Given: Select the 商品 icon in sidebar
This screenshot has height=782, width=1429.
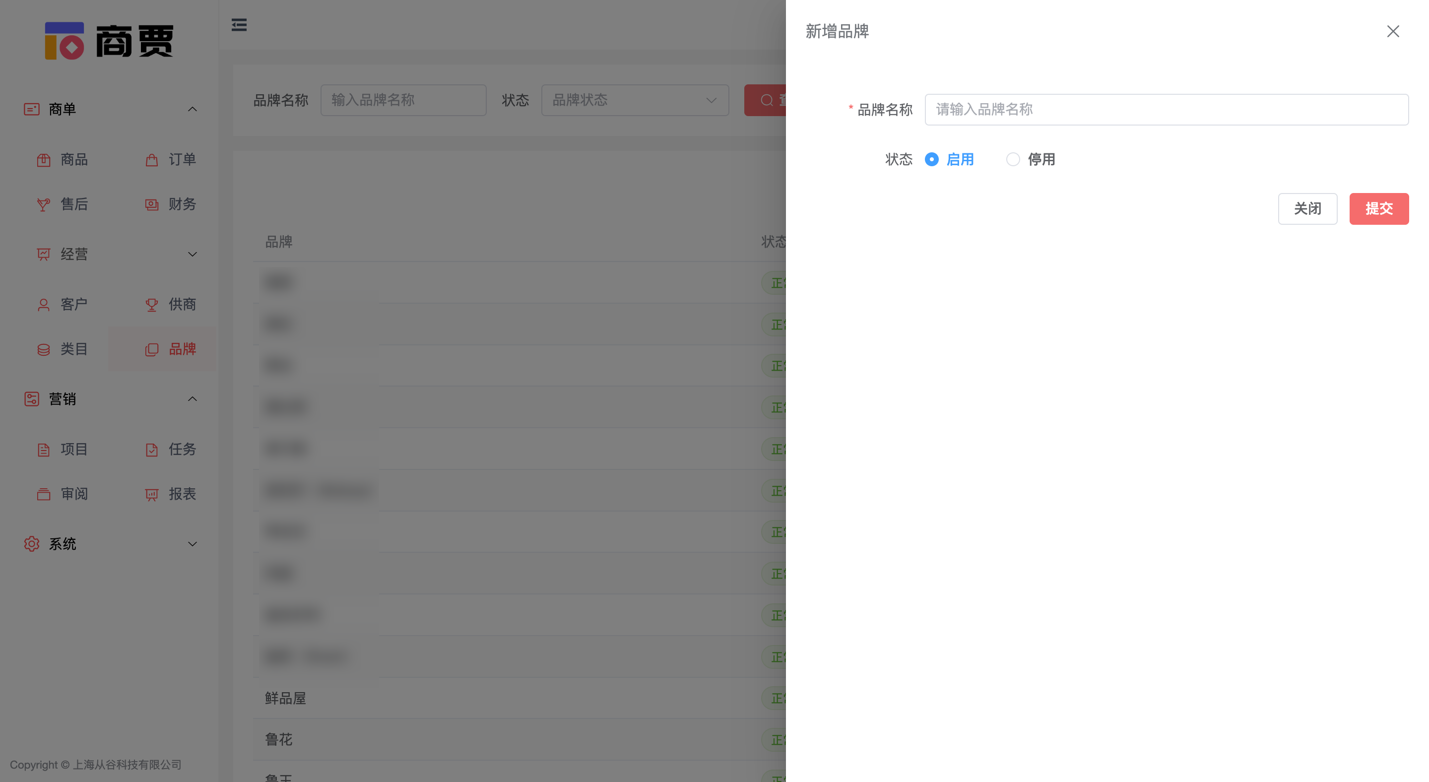Looking at the screenshot, I should (44, 160).
